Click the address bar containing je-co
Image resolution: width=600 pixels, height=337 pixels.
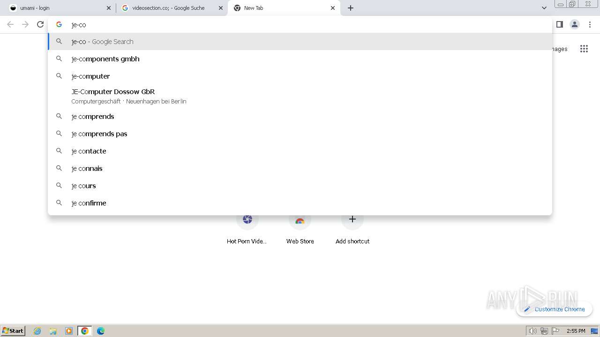click(300, 24)
